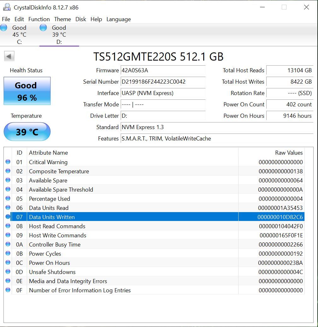This screenshot has height=327, width=318.
Task: Click the Power On Count value 402 count
Action: 290,104
